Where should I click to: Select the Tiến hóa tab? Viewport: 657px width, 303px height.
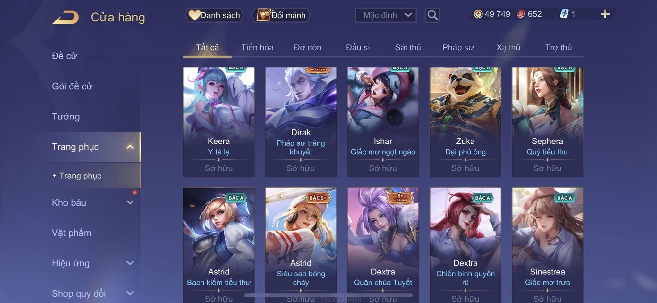[x=257, y=47]
